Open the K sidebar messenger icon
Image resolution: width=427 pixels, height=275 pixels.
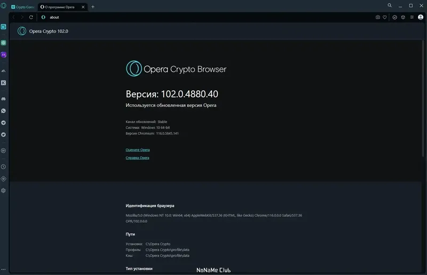click(x=4, y=83)
